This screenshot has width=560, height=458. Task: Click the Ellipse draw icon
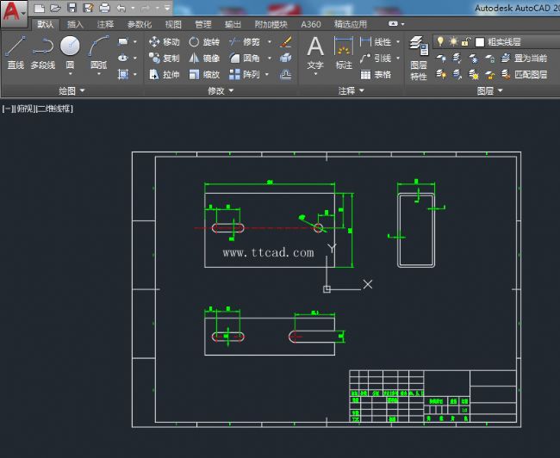coord(123,58)
